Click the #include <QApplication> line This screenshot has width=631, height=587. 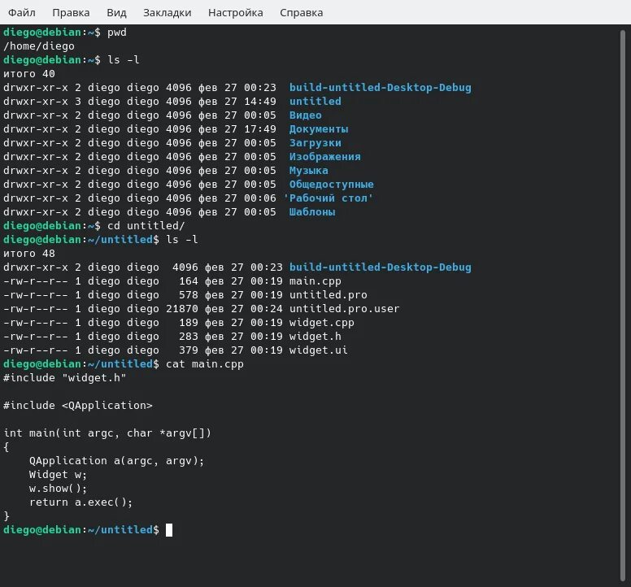pyautogui.click(x=78, y=406)
